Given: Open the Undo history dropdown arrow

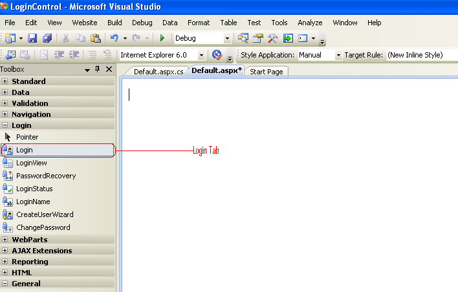Looking at the screenshot, I should (125, 38).
